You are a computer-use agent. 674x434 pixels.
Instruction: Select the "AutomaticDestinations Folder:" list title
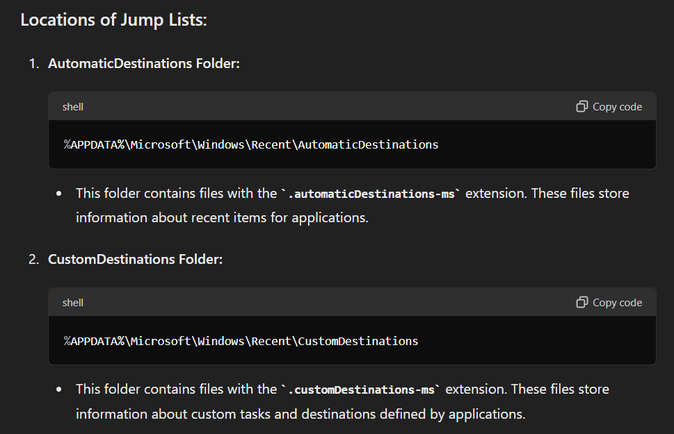click(x=143, y=63)
